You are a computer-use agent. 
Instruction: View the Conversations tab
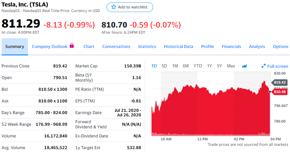pyautogui.click(x=116, y=46)
